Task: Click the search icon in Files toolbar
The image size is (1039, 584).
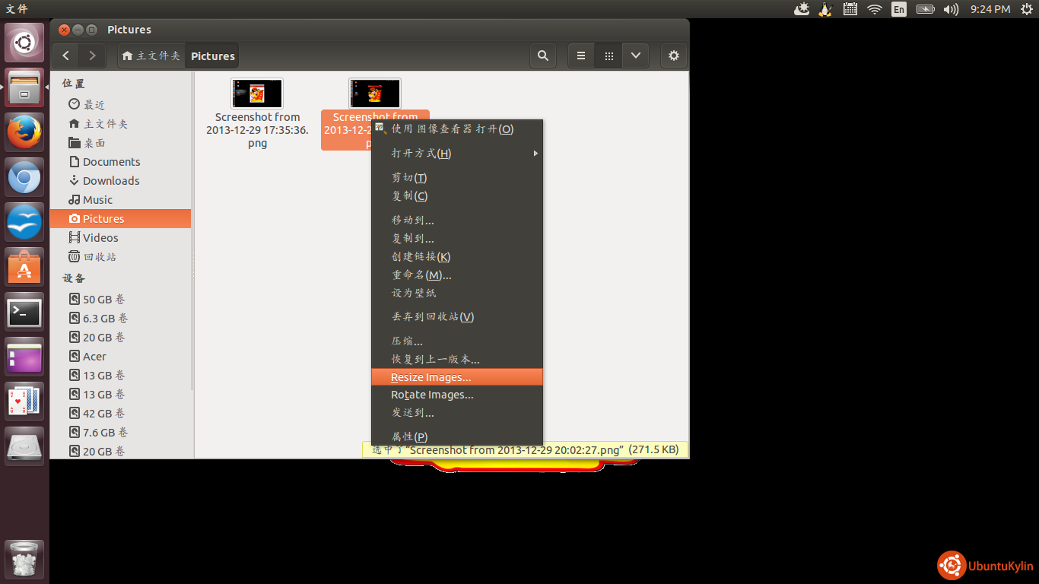Action: point(542,56)
